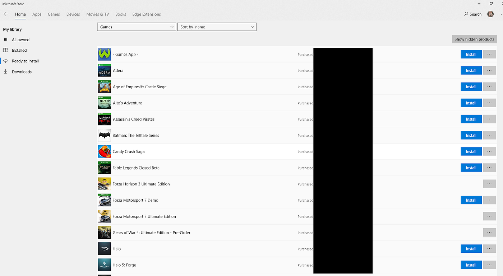This screenshot has height=276, width=503.
Task: Open the Halo game icon
Action: [x=105, y=249]
